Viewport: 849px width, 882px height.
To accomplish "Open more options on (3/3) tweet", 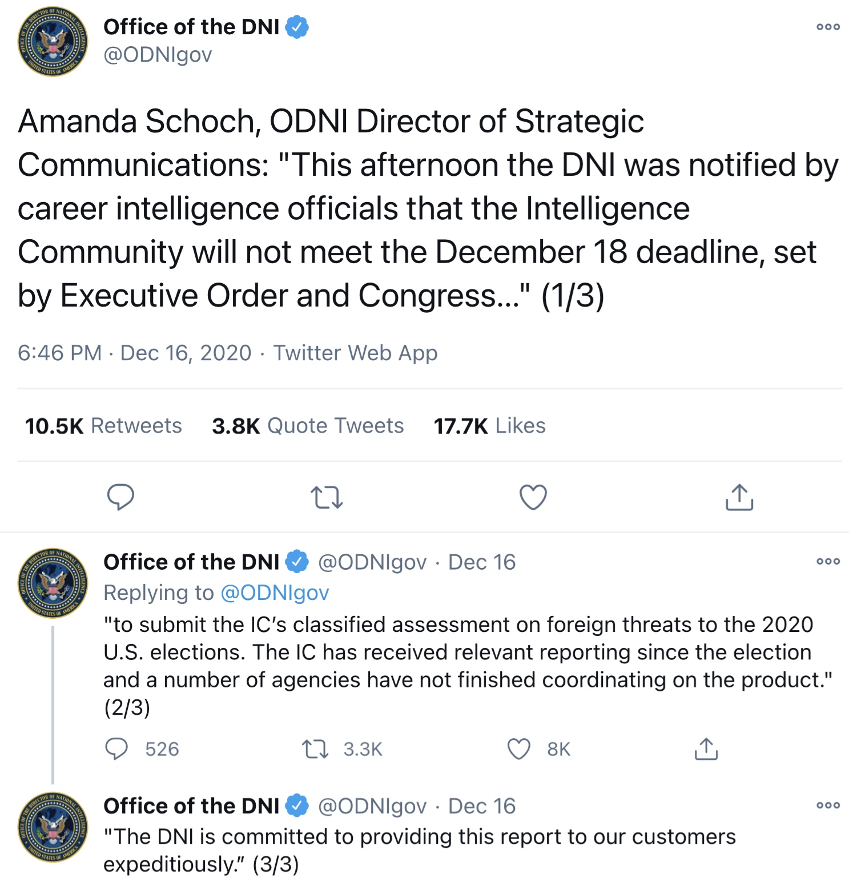I will (x=828, y=806).
